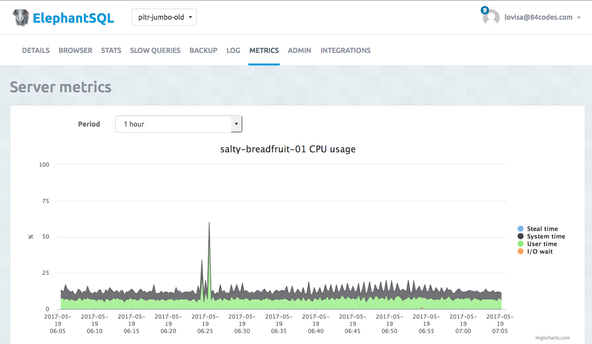Click the User time green legend marker
This screenshot has width=592, height=344.
point(520,244)
